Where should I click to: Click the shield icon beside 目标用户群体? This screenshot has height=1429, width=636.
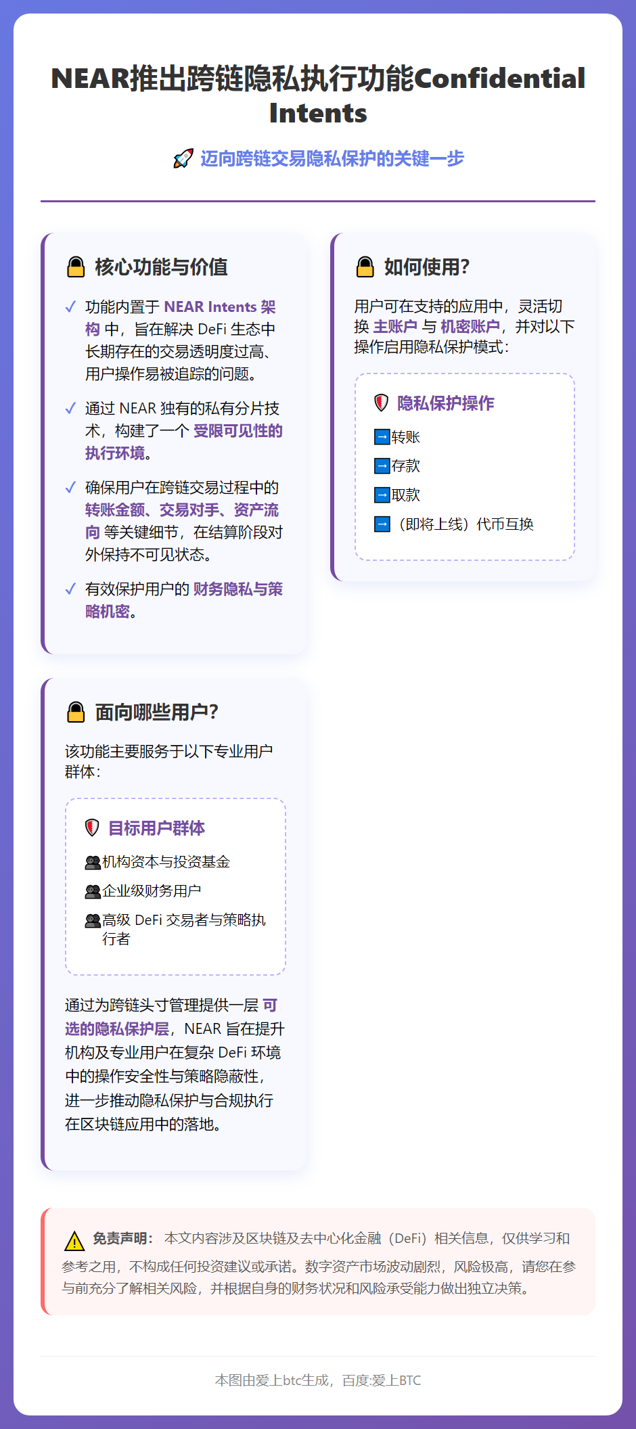coord(92,827)
